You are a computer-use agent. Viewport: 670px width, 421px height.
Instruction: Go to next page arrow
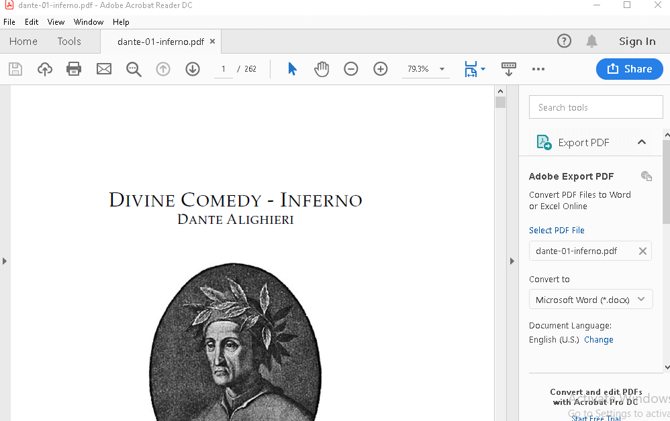coord(193,69)
